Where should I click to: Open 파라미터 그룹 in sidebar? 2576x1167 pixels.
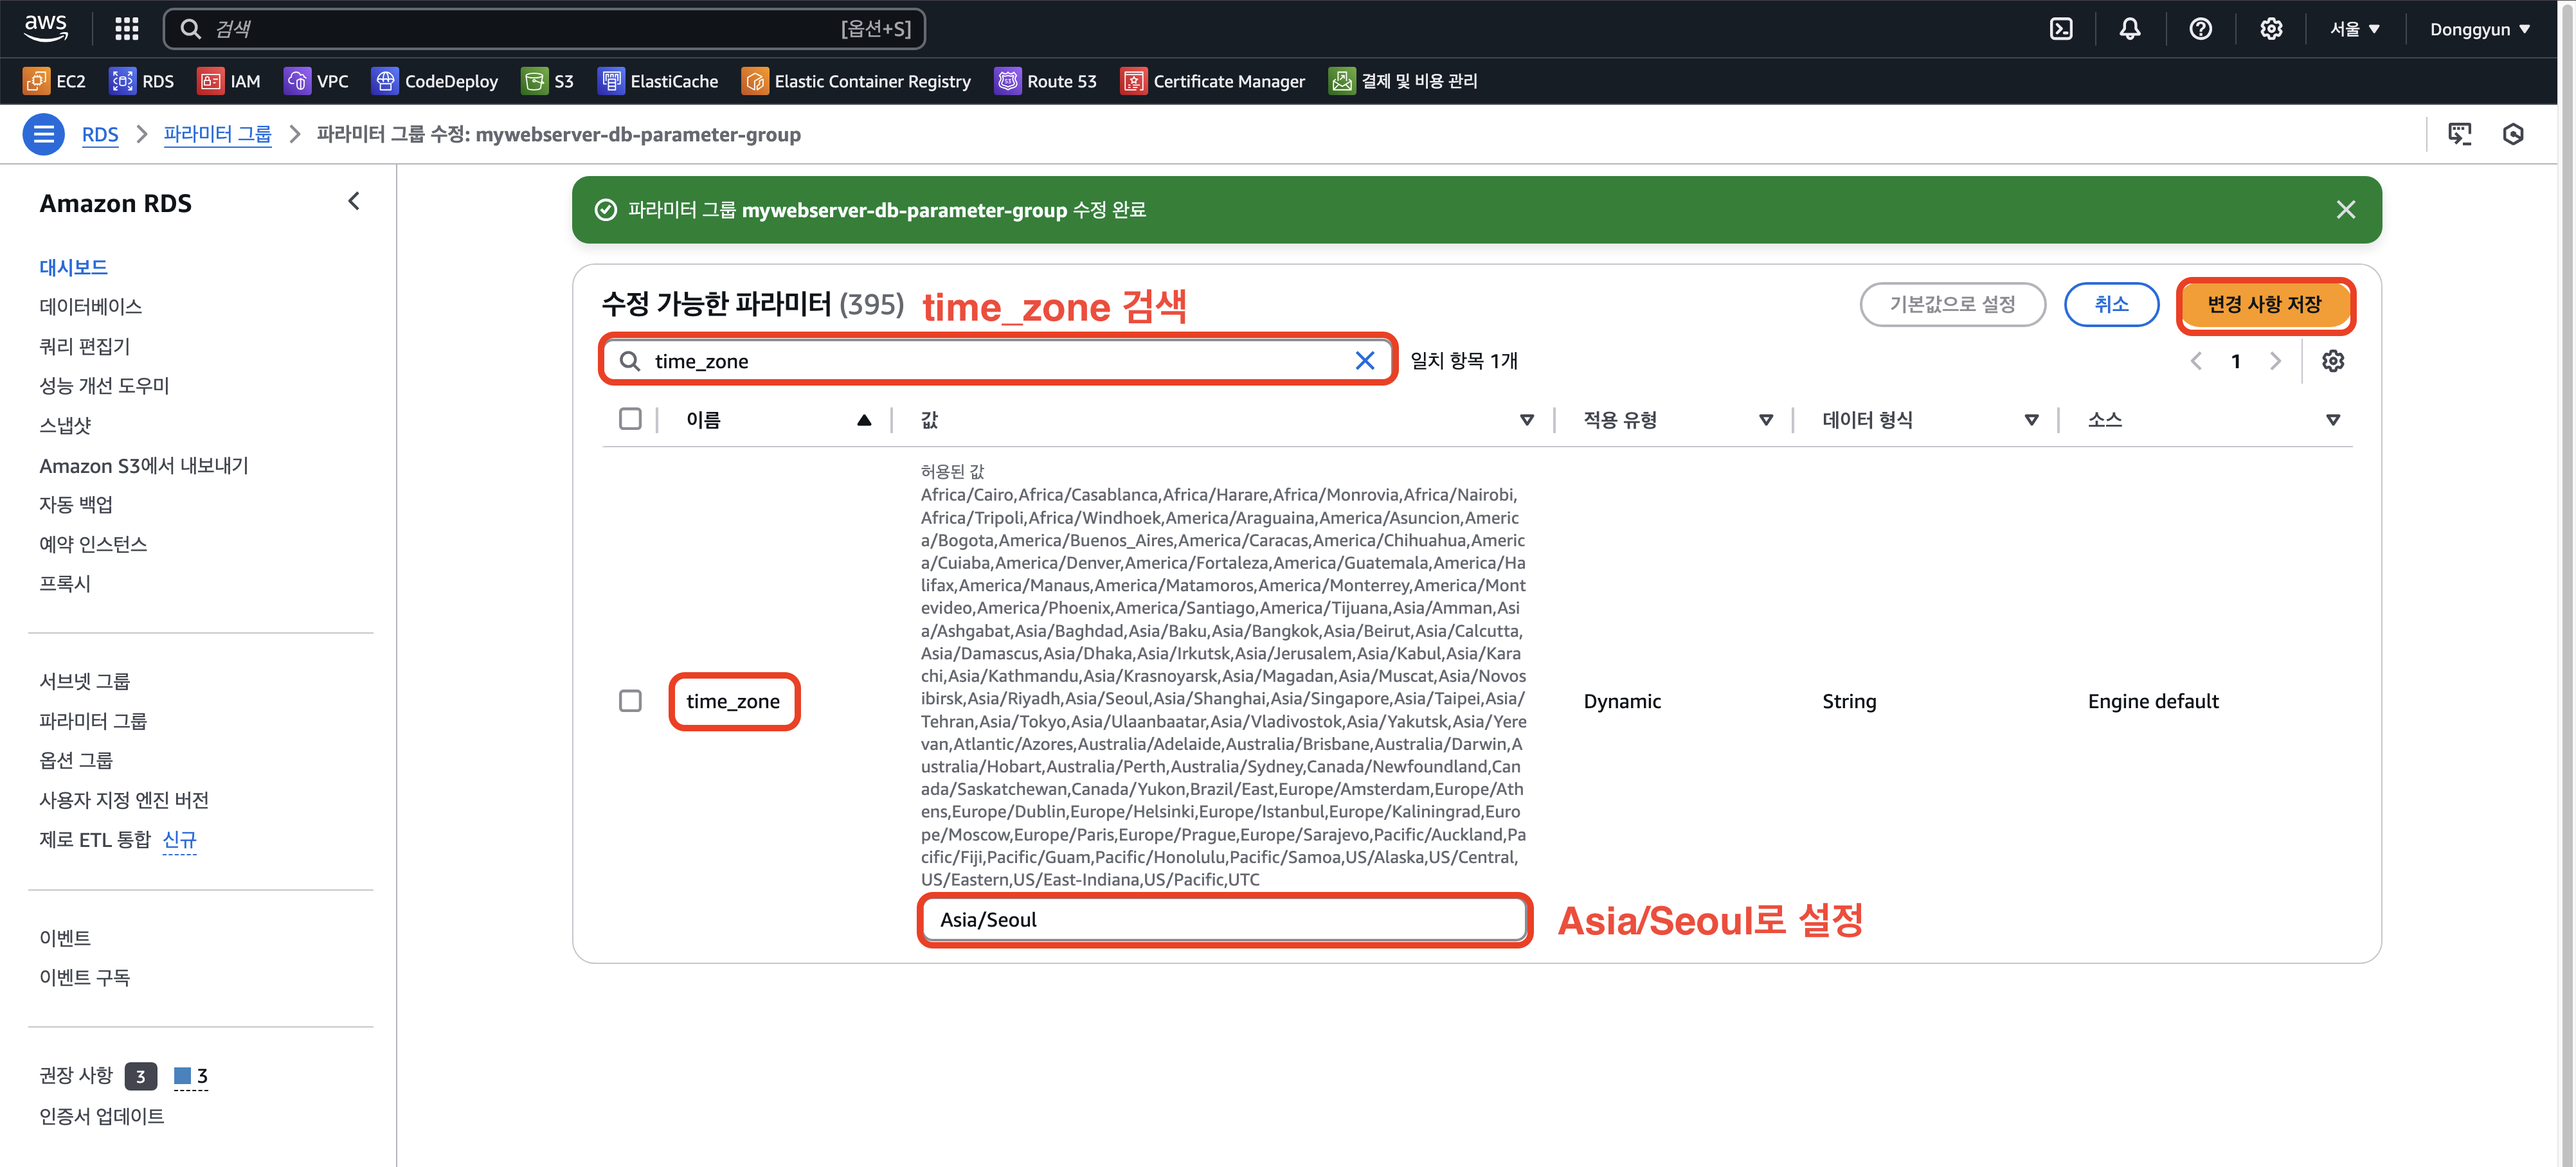coord(93,721)
